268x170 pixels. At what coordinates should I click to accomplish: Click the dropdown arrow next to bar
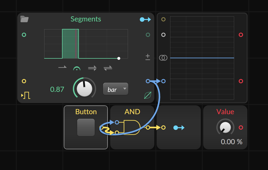coord(125,88)
